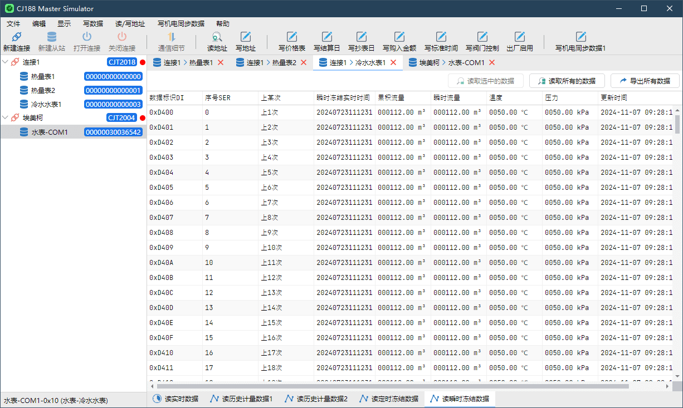The image size is (683, 408).
Task: Switch to the 读定时冻结数据 bottom tab
Action: pyautogui.click(x=388, y=399)
